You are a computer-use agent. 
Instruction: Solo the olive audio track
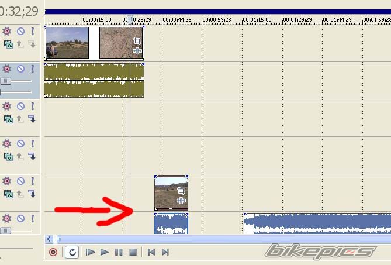tap(33, 69)
